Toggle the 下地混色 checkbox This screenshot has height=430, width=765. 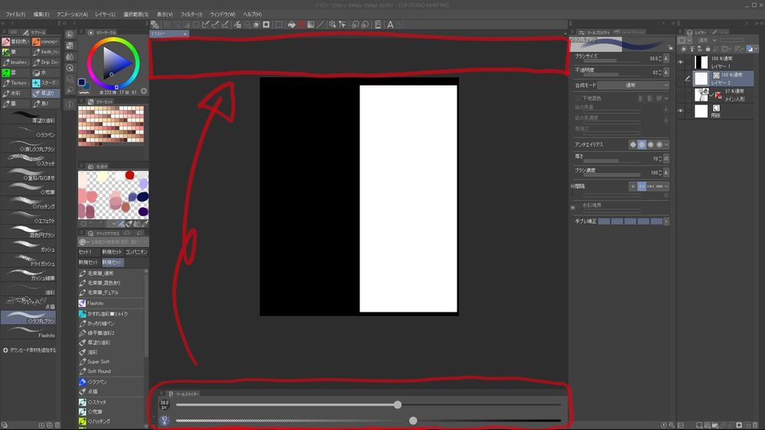click(578, 99)
